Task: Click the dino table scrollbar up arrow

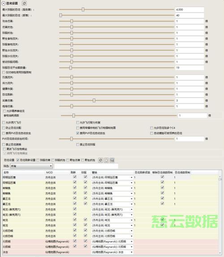Action: tap(220, 177)
